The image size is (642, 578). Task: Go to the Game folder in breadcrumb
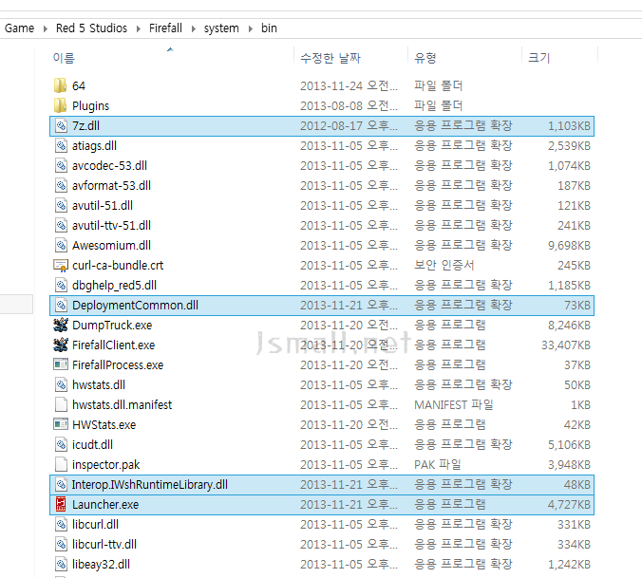coord(19,28)
